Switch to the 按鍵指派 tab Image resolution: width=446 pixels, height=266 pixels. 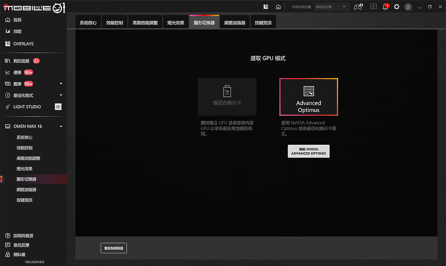pyautogui.click(x=263, y=22)
